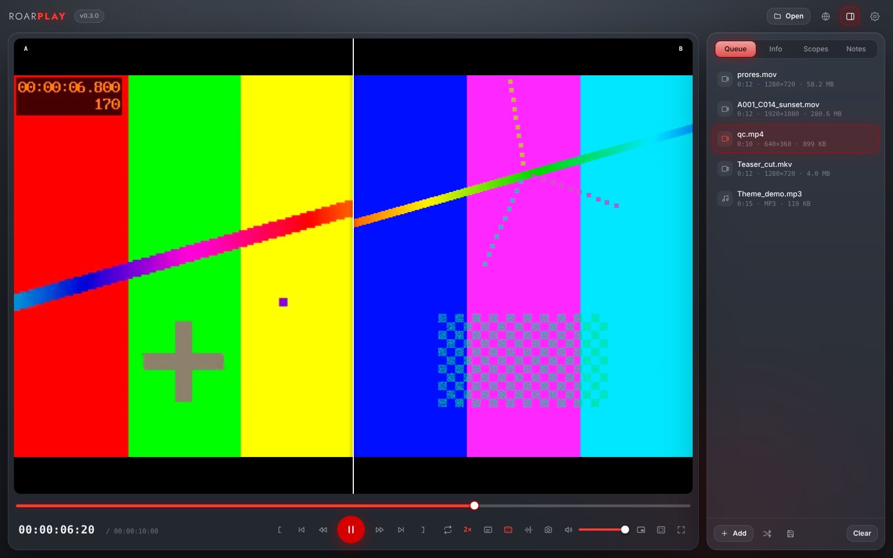This screenshot has width=893, height=558.
Task: Click the timecode 00:00:06:20 display
Action: (56, 530)
